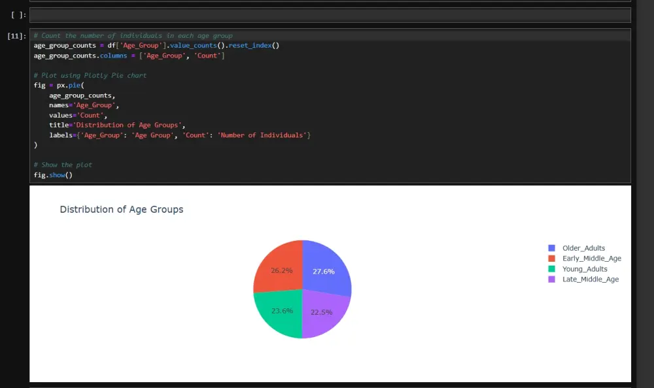This screenshot has height=388, width=654.
Task: Toggle Young_Adults legend color swatch
Action: 551,269
